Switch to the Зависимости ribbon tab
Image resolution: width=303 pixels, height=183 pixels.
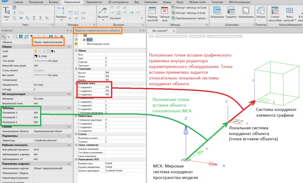coord(94,2)
